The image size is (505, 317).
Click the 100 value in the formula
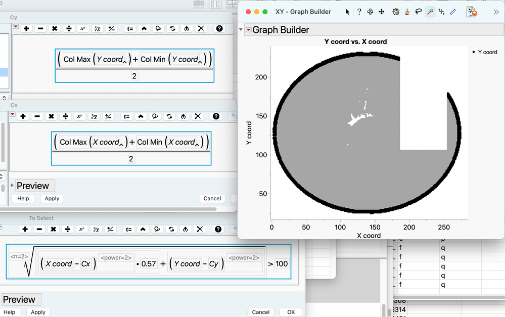coord(282,264)
